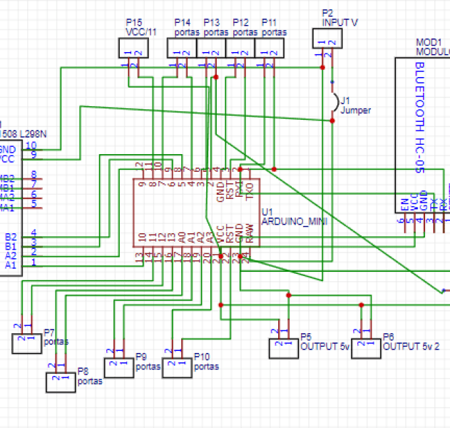Click the TX pin label on HC-05
This screenshot has width=450, height=428.
(x=434, y=205)
